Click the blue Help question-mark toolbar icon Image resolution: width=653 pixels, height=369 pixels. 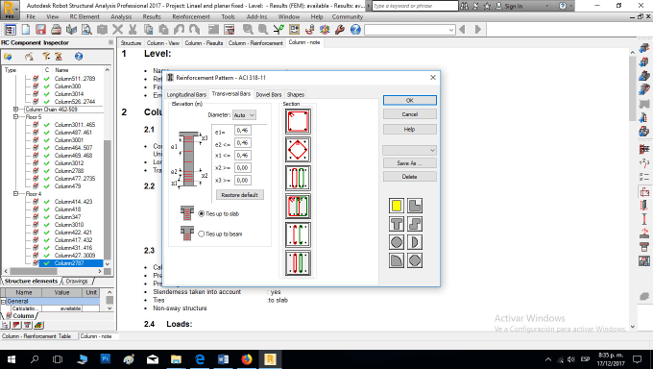(x=355, y=30)
